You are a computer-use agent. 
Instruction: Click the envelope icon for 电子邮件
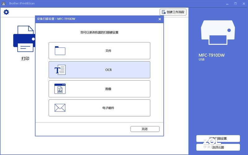point(60,108)
